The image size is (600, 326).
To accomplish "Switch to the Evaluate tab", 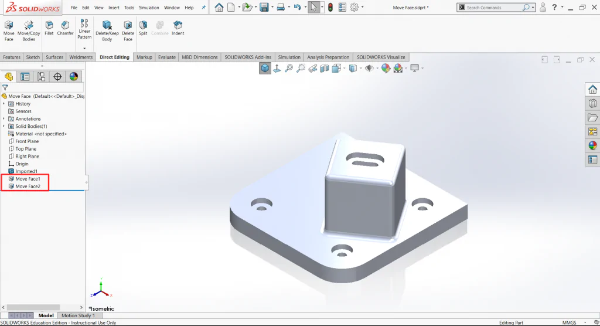I will tap(167, 57).
